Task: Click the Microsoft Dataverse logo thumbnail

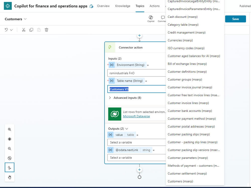Action: pyautogui.click(x=115, y=114)
